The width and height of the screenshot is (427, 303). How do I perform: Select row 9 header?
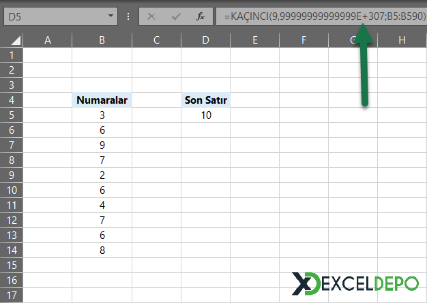click(x=12, y=175)
